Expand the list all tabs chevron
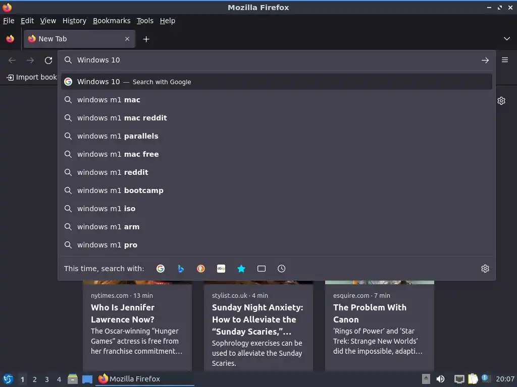The image size is (517, 387). [507, 39]
